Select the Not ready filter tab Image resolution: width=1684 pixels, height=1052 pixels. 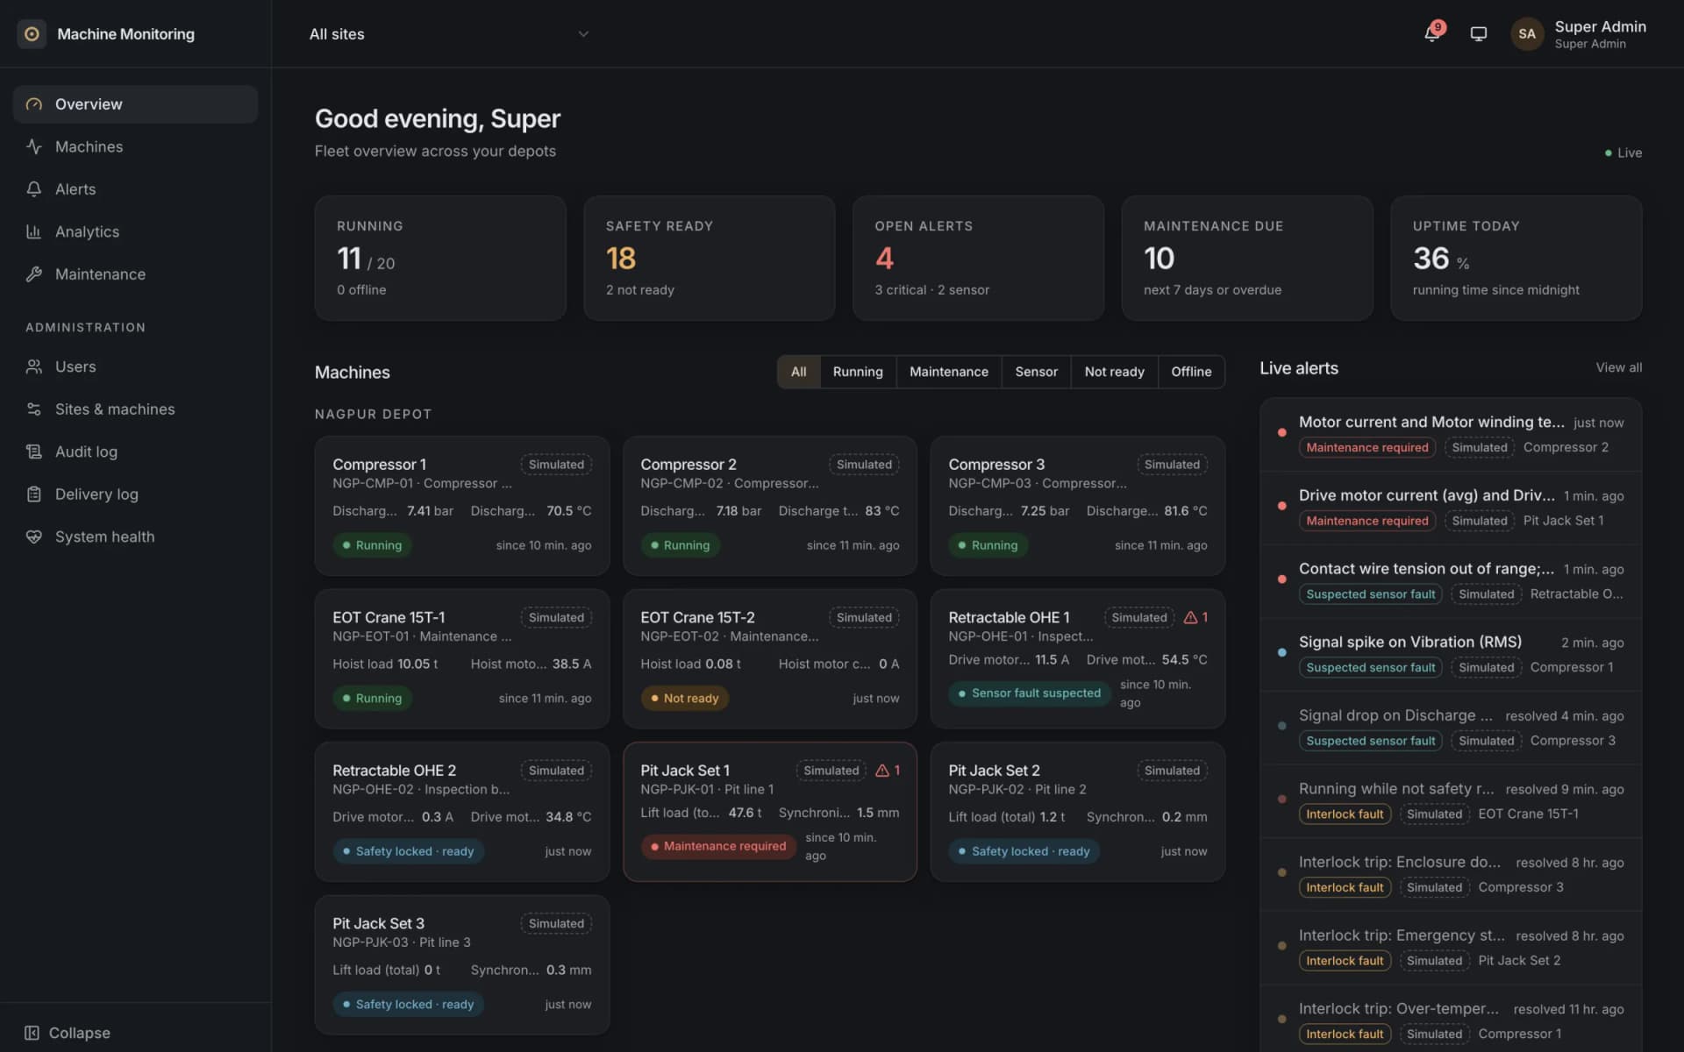[x=1114, y=372]
